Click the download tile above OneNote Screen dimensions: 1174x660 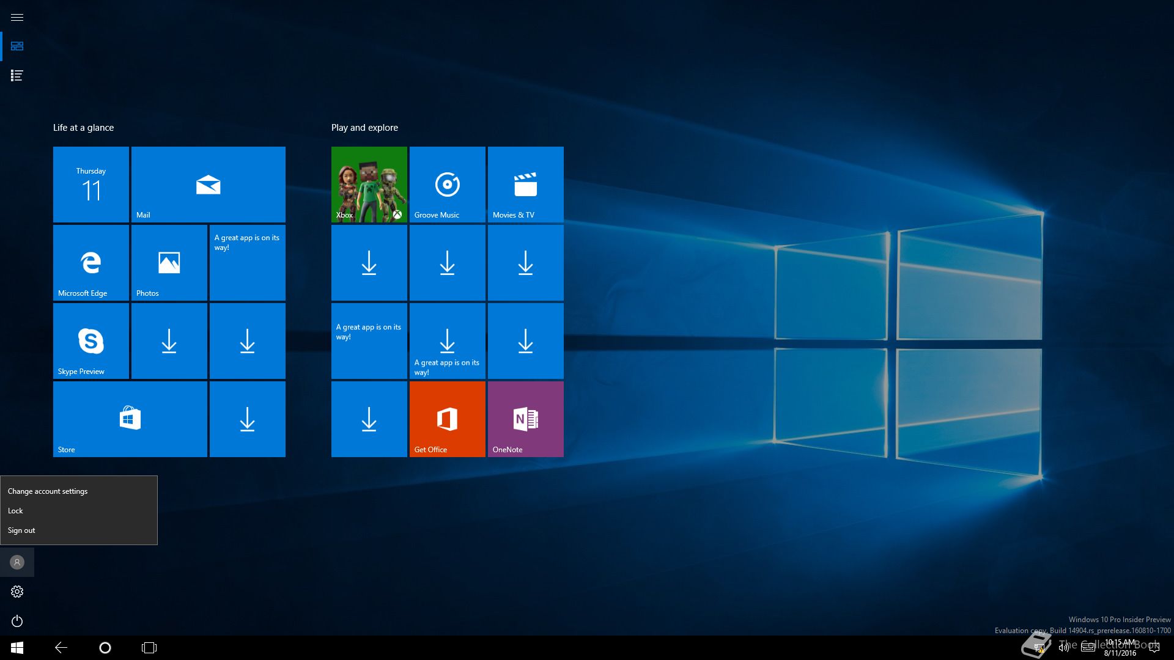526,341
